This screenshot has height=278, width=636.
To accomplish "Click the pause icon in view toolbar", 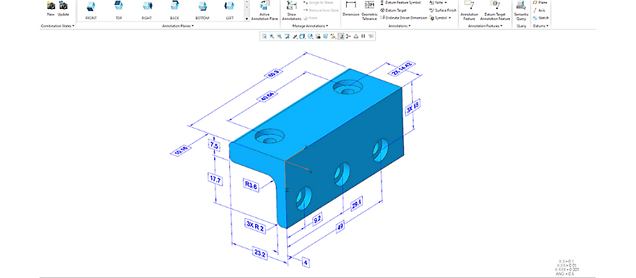I will (364, 37).
